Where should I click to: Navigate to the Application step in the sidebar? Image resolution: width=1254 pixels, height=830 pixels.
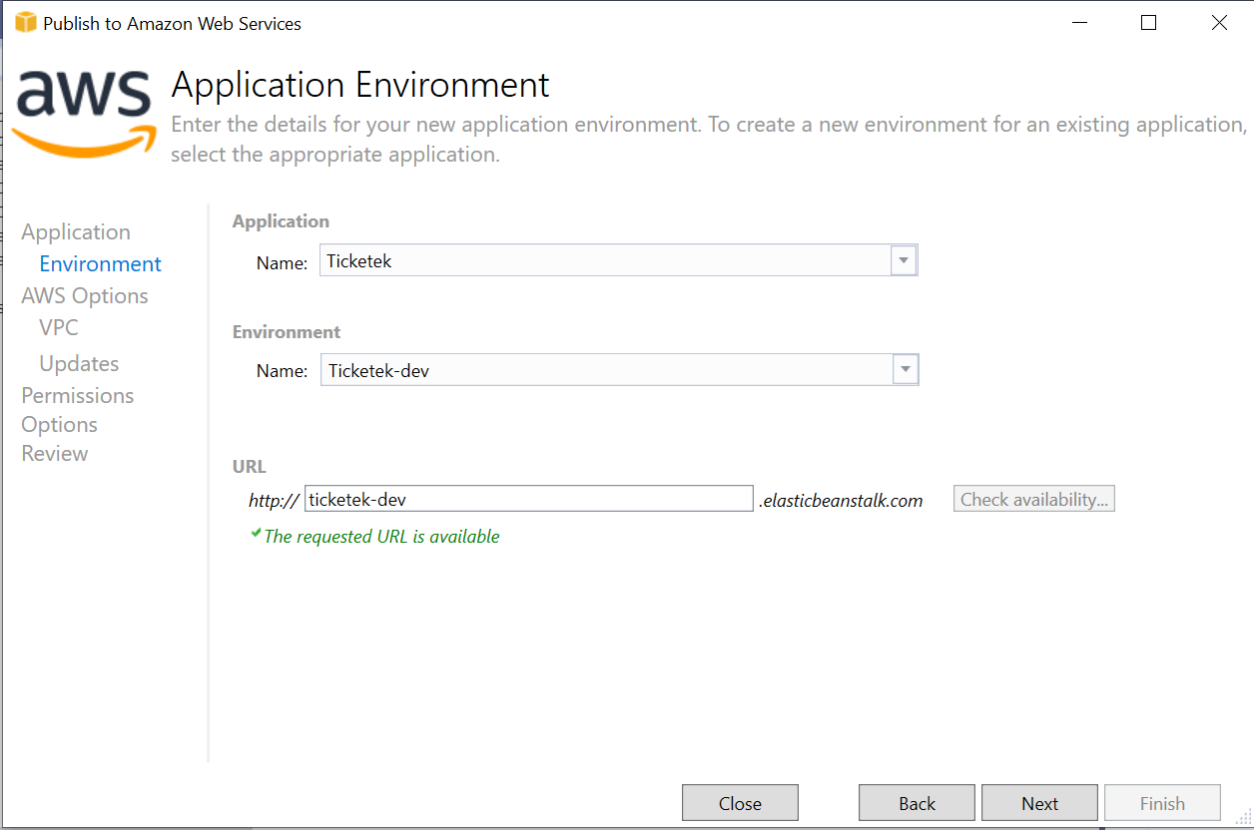point(75,231)
